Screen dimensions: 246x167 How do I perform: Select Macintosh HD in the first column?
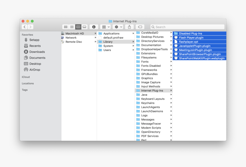click(x=79, y=33)
